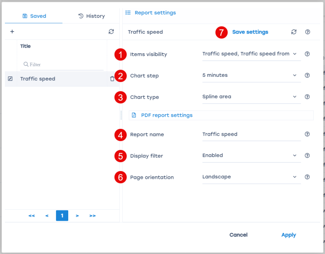Delete the Traffic speed saved item

[112, 79]
